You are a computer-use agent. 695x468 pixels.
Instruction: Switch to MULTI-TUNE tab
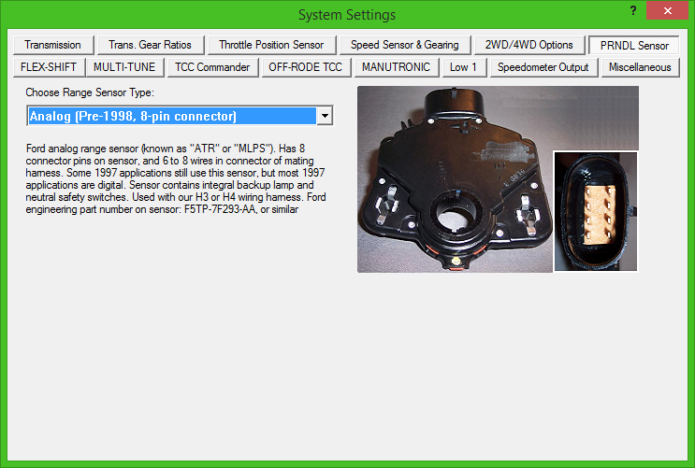pyautogui.click(x=125, y=67)
